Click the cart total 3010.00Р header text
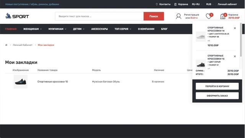This screenshot has width=245, height=138. pyautogui.click(x=234, y=18)
